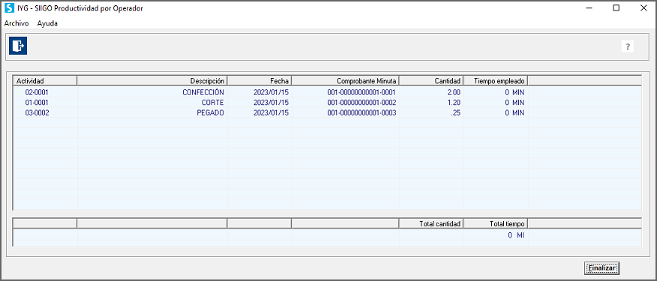Select activity 03-0002 row cell

(45, 112)
